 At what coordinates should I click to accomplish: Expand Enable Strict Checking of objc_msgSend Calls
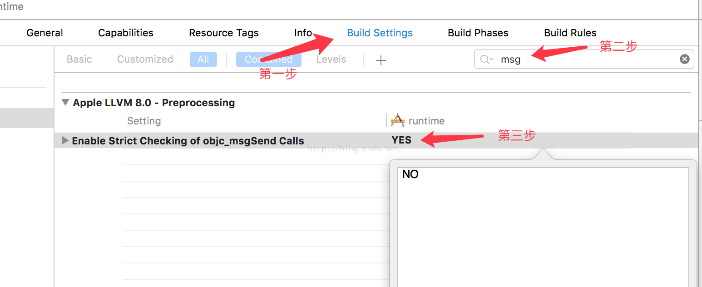(66, 140)
